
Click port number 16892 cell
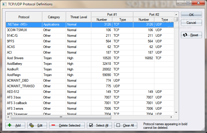(x=144, y=58)
